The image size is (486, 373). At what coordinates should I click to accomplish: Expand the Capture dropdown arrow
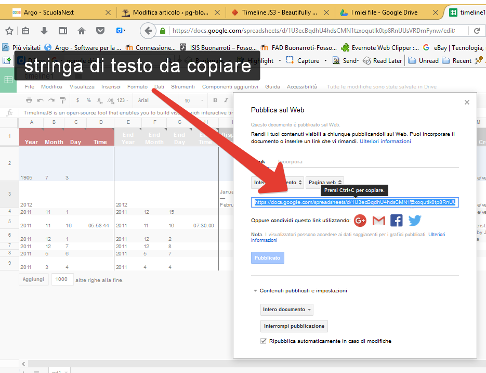click(x=325, y=60)
